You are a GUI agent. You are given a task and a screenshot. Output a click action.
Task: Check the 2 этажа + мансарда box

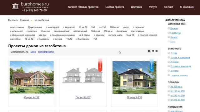point(169,66)
